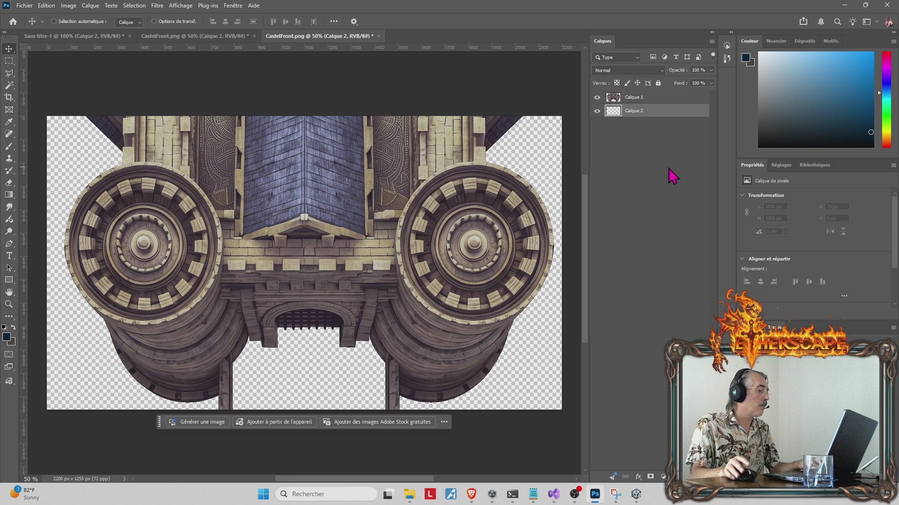Click Ajouter à partir de l'appareil
The width and height of the screenshot is (899, 505).
[x=274, y=422]
